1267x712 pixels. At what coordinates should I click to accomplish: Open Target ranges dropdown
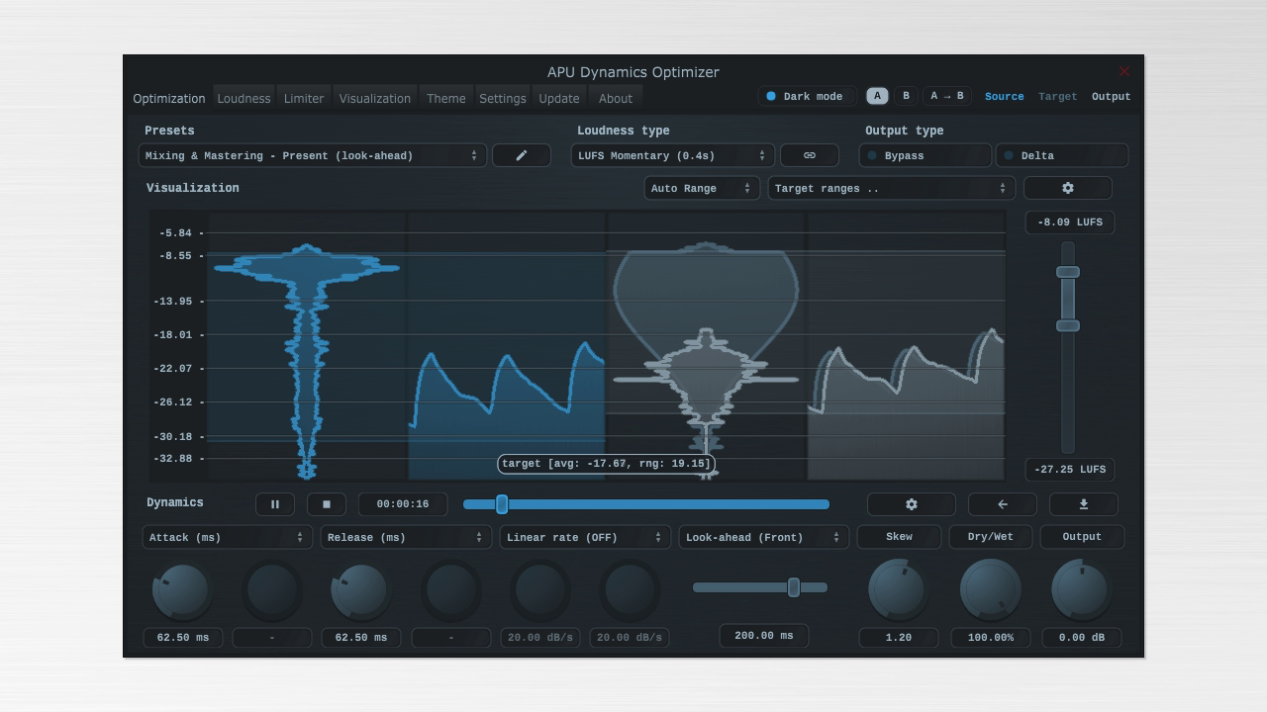891,188
